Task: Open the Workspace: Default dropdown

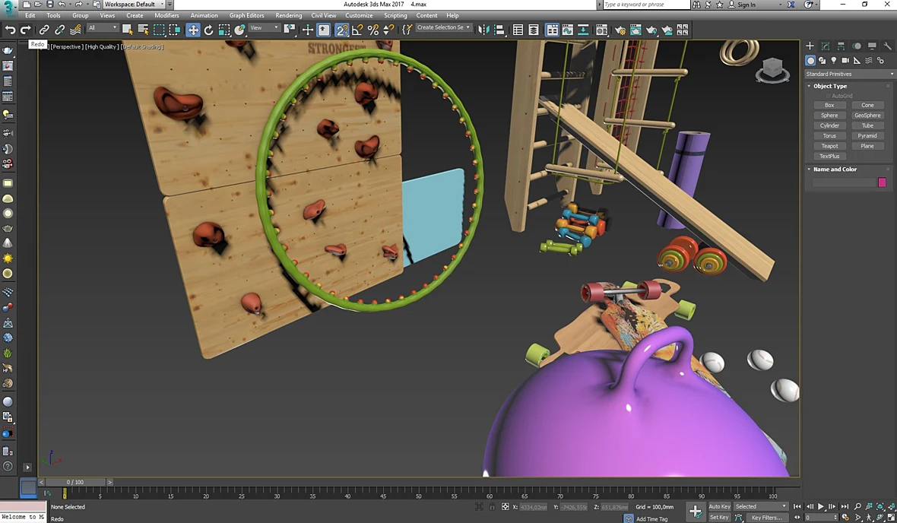Action: tap(135, 4)
